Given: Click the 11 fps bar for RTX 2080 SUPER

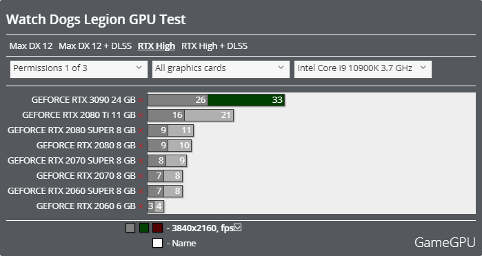Looking at the screenshot, I should pos(181,130).
